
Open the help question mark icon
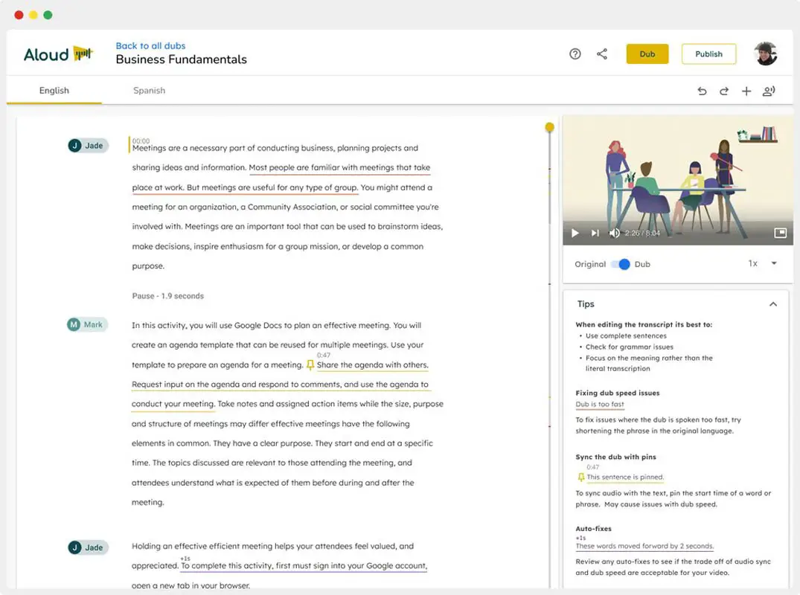click(x=575, y=54)
